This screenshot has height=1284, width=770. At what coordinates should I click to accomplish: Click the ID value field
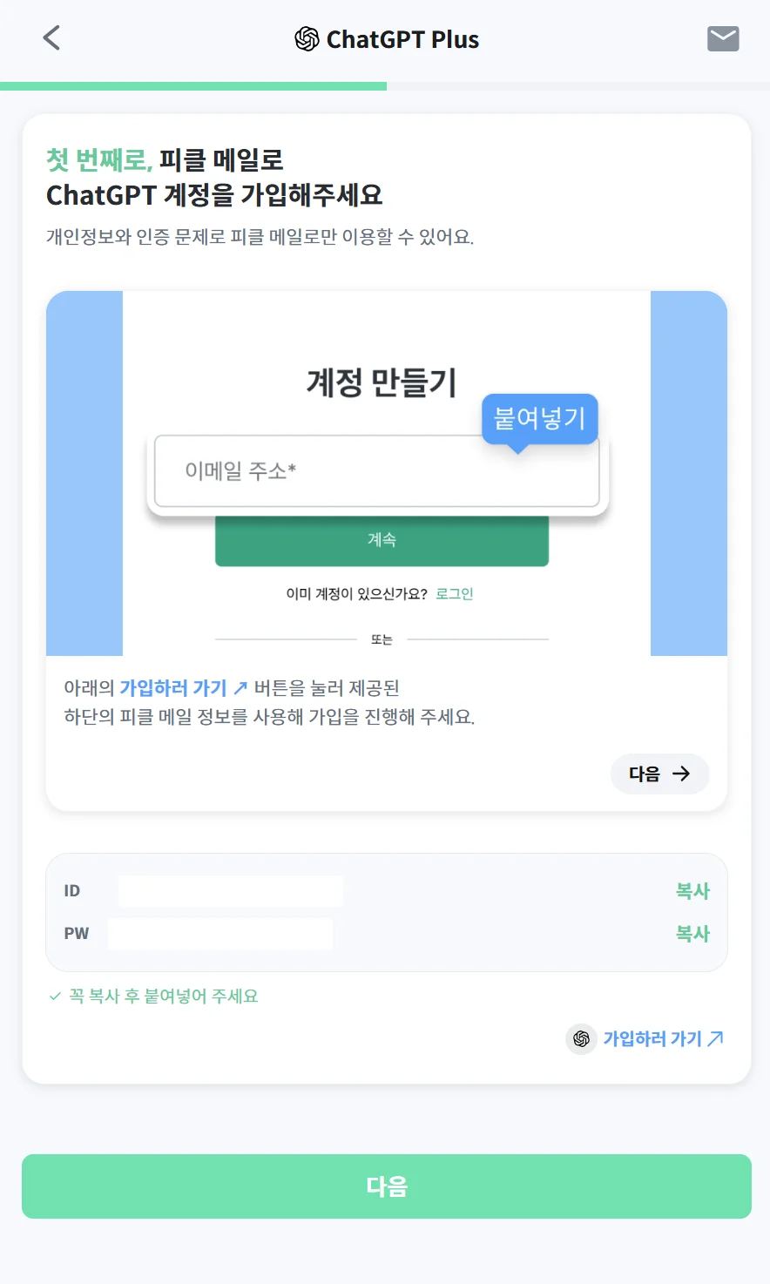(x=230, y=890)
